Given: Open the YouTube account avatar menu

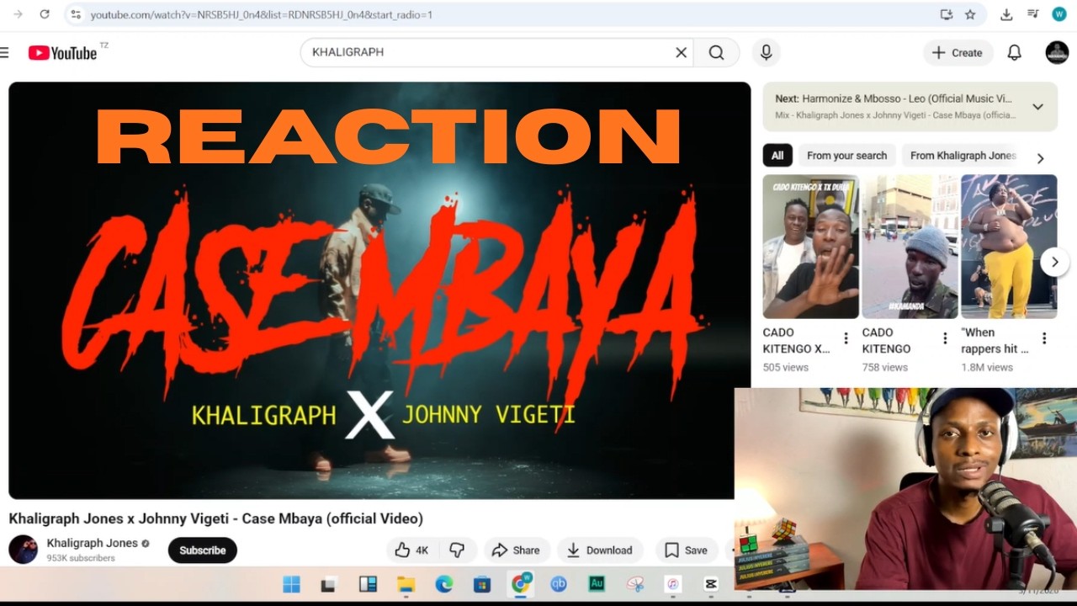Looking at the screenshot, I should click(1057, 52).
